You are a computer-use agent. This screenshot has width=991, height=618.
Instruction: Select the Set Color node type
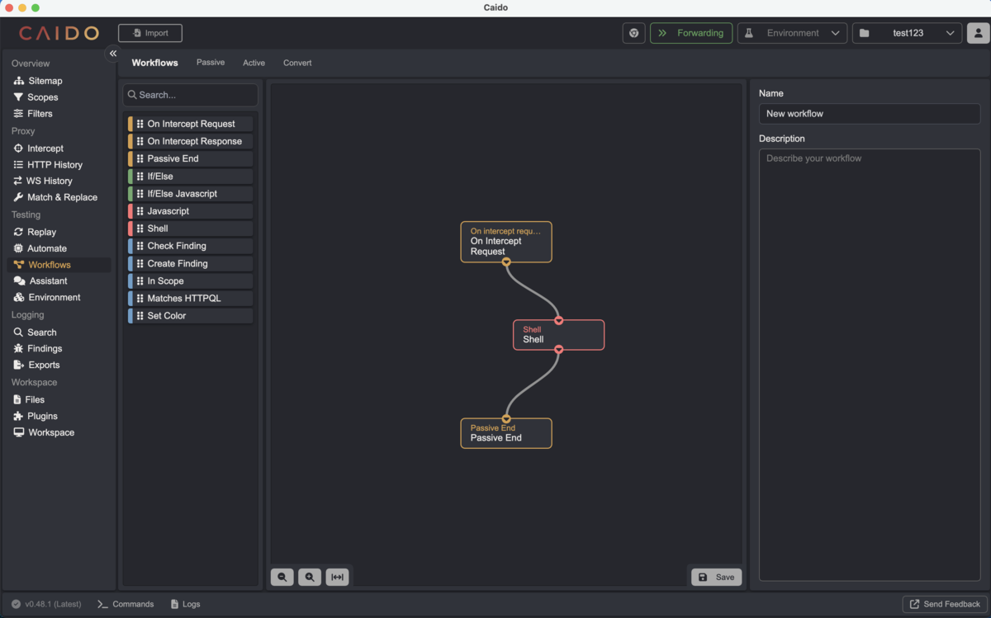[190, 316]
